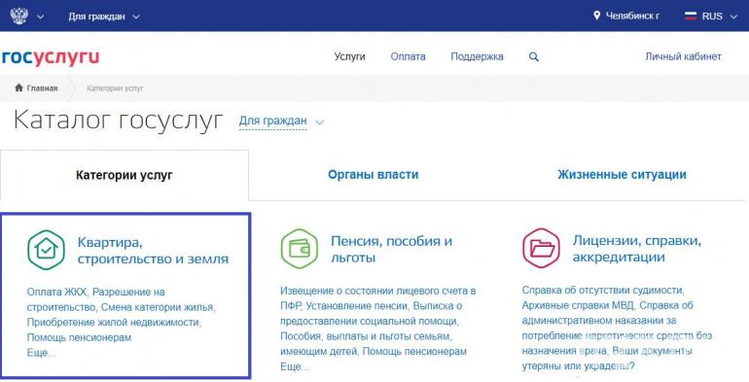Viewport: 749px width, 382px height.
Task: Switch to the Органы власти tab
Action: coord(374,175)
